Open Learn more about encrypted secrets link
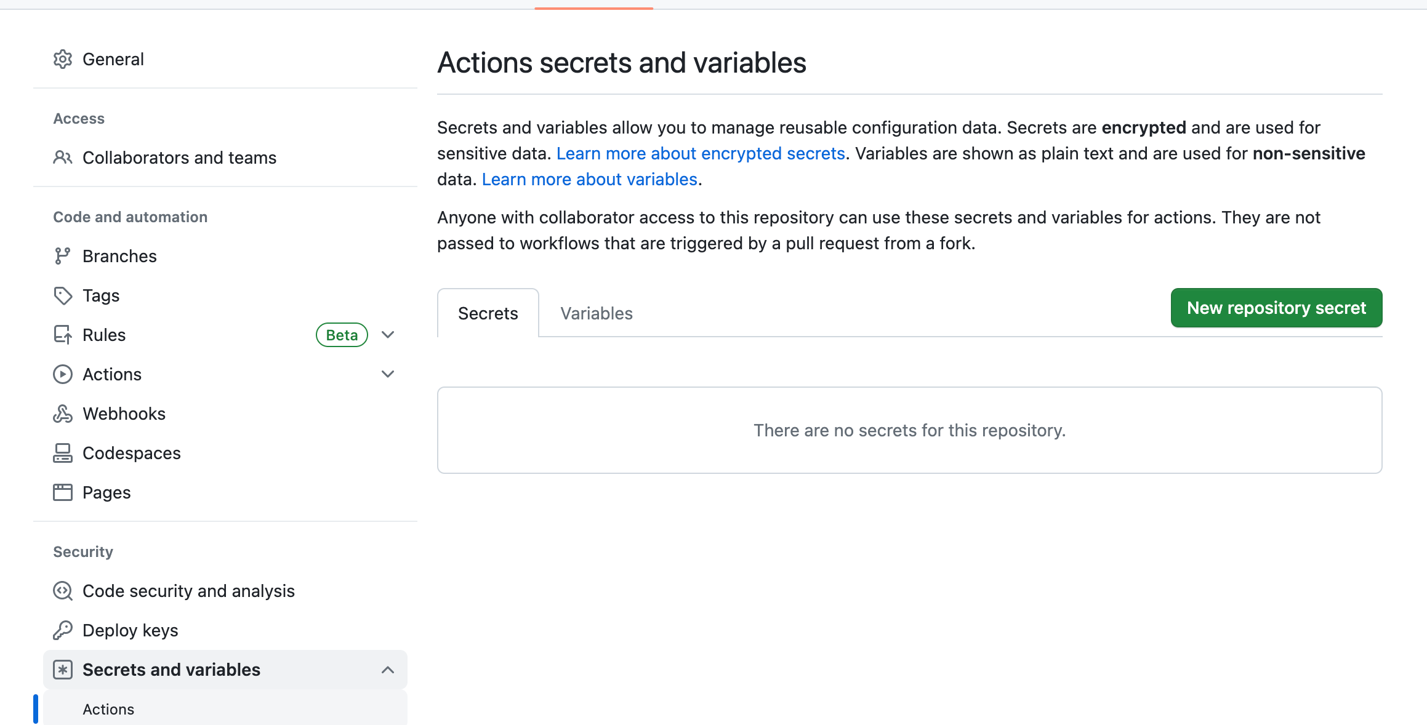Image resolution: width=1427 pixels, height=725 pixels. tap(701, 153)
